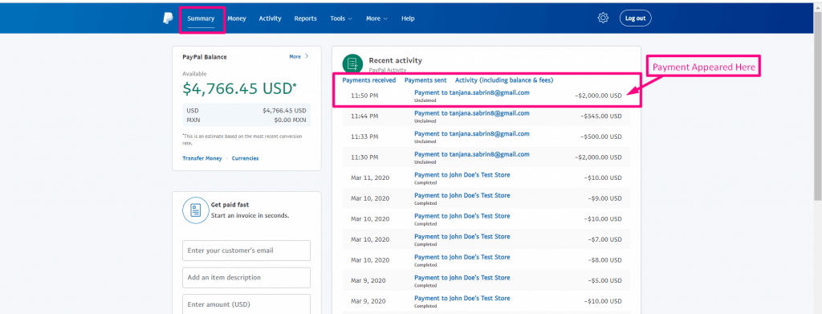Expand the More navigation dropdown
822x314 pixels.
click(376, 18)
